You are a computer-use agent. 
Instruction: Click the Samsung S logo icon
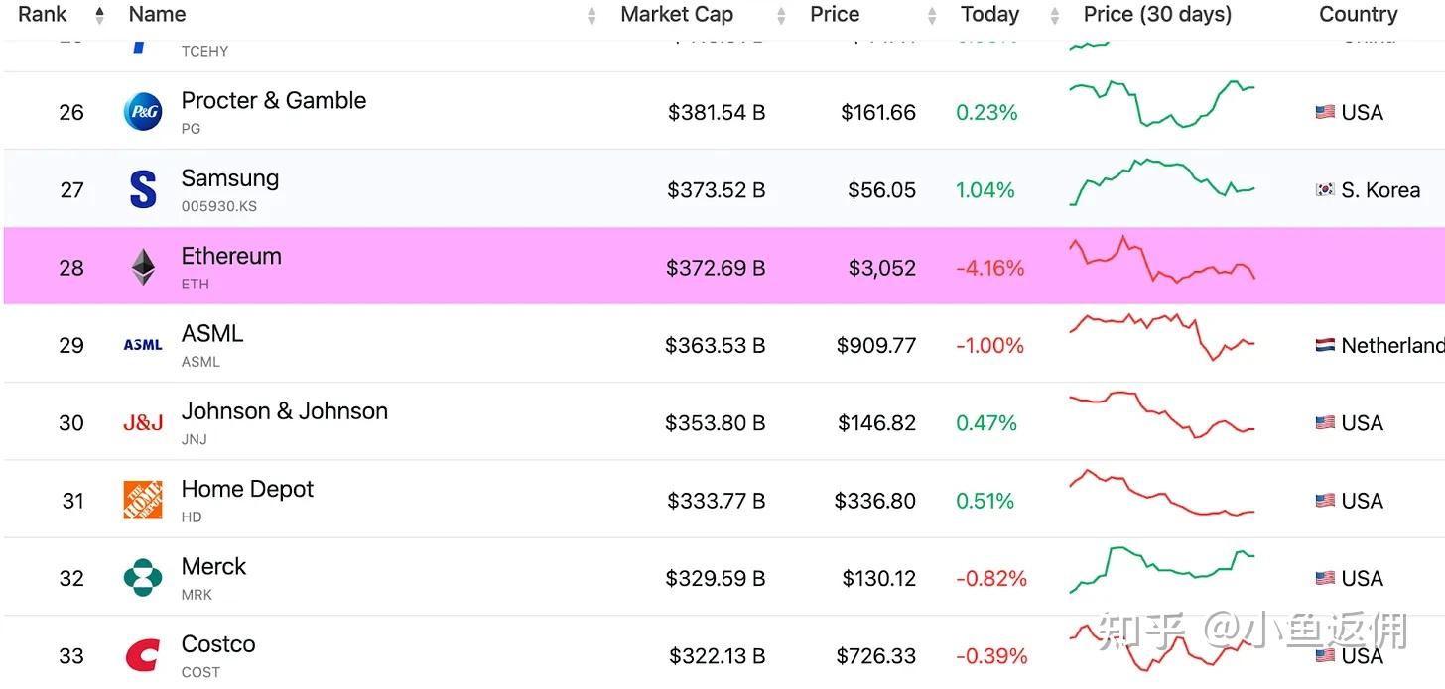tap(143, 189)
